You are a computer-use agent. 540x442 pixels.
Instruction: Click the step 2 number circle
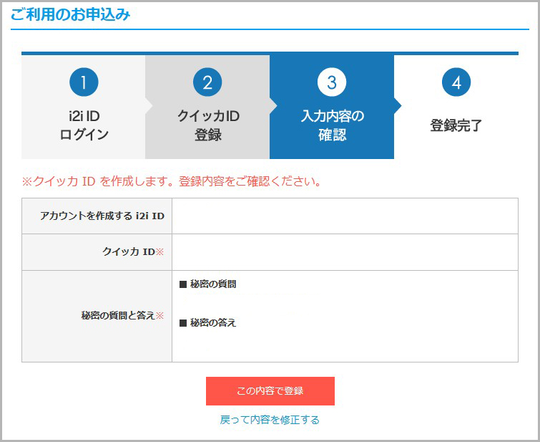coord(207,82)
